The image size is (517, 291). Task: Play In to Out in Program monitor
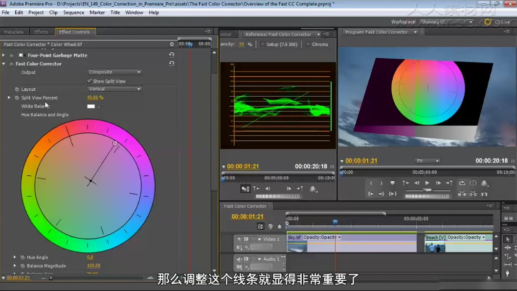(x=393, y=194)
